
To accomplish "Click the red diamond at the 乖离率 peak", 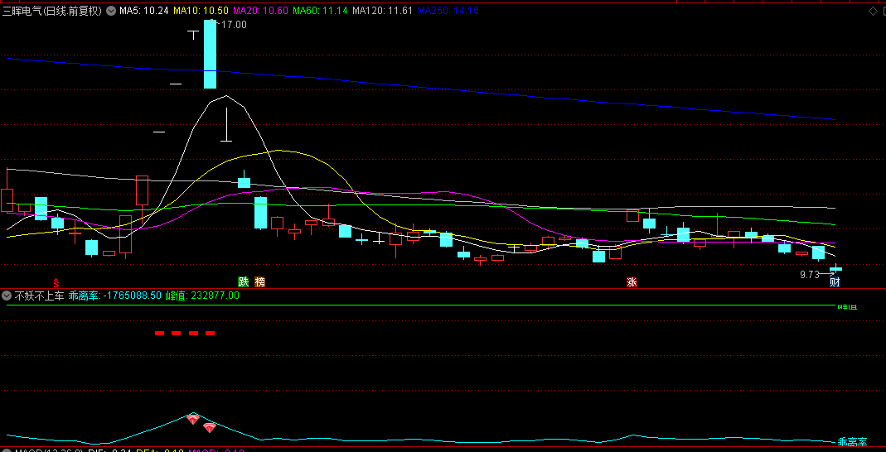I will (193, 419).
